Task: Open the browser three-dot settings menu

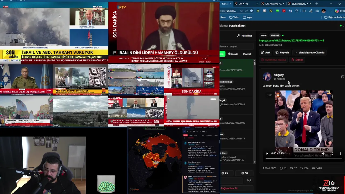Action: (330, 11)
